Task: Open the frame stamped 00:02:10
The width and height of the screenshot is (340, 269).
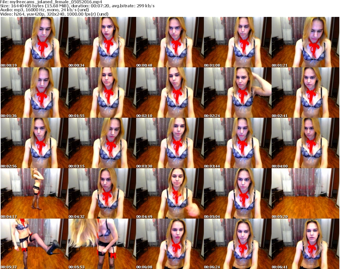Action: (x=170, y=93)
